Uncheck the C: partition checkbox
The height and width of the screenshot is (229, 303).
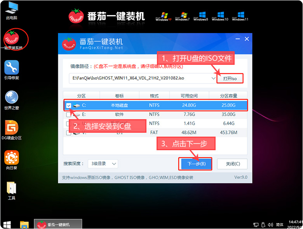coord(69,106)
